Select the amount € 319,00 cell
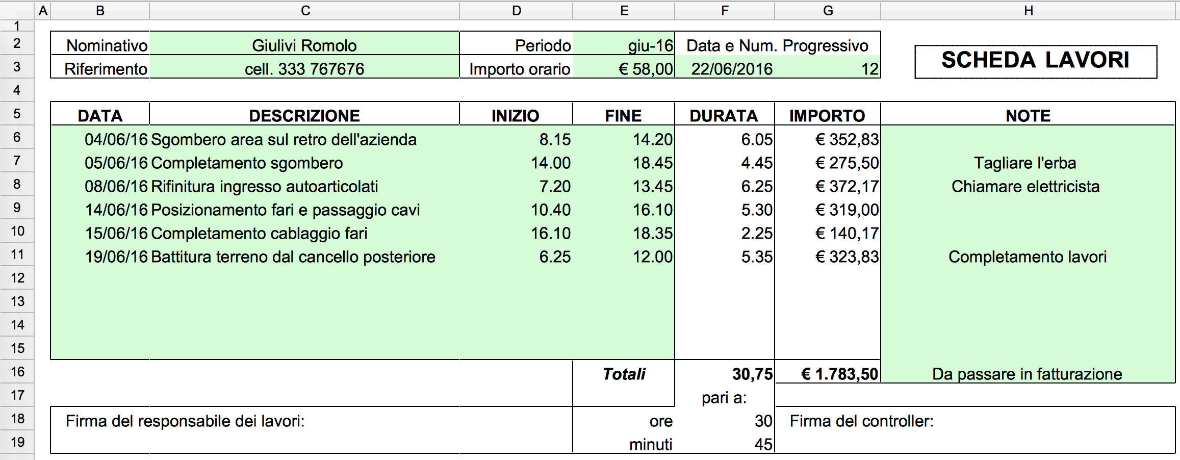Viewport: 1180px width, 460px height. 828,210
